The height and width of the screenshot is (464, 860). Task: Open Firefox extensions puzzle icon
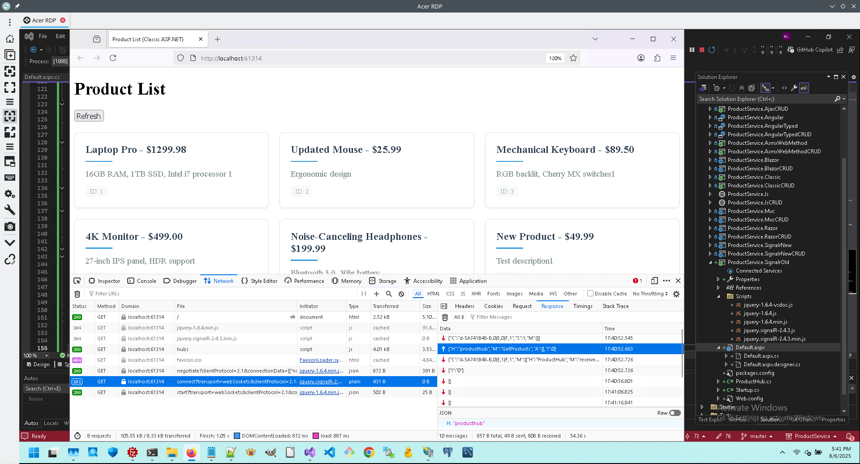657,58
